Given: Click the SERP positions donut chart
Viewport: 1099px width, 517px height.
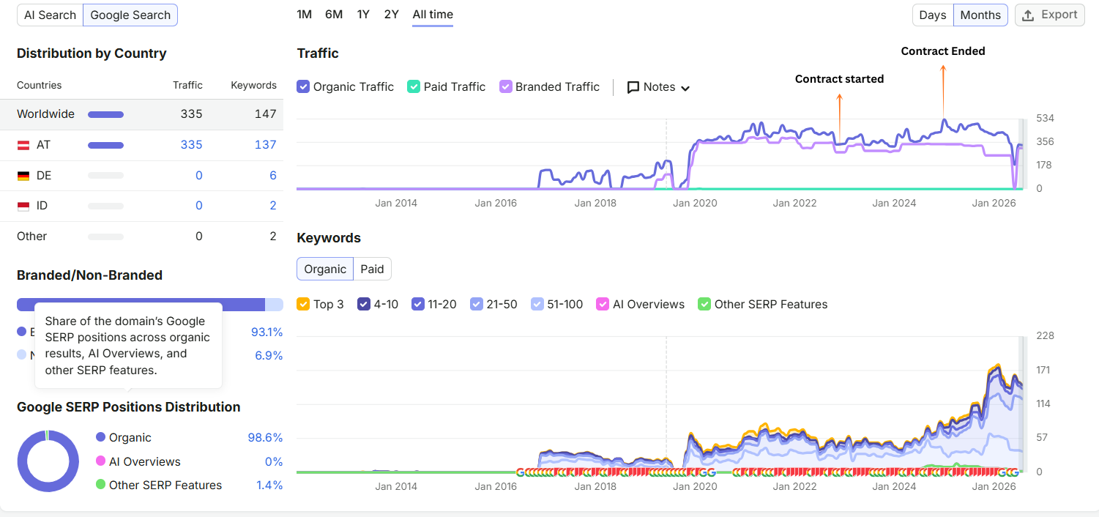Looking at the screenshot, I should click(x=48, y=461).
